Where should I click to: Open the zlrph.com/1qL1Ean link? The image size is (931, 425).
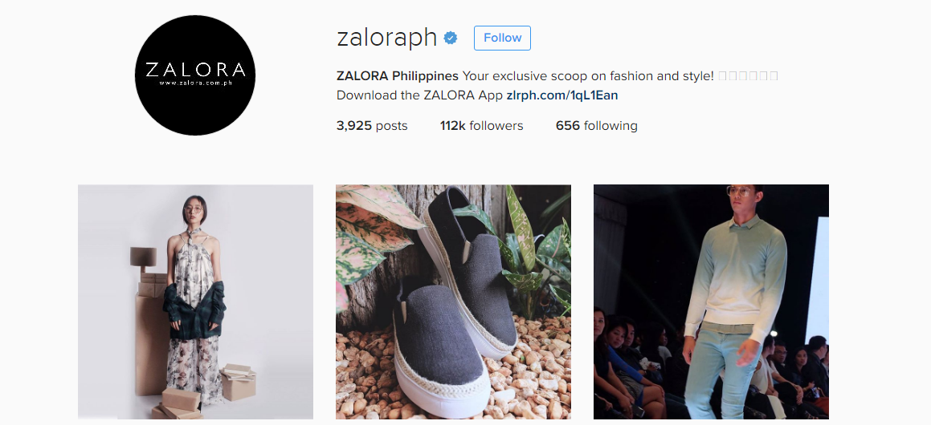point(562,95)
